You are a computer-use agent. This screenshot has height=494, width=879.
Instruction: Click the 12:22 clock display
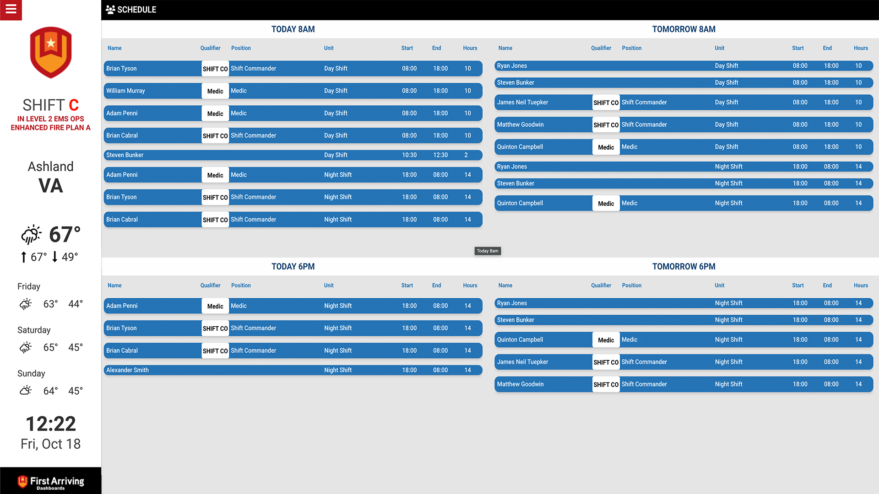pyautogui.click(x=51, y=424)
